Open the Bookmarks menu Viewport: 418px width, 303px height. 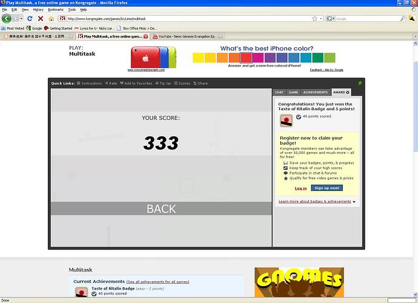click(56, 10)
